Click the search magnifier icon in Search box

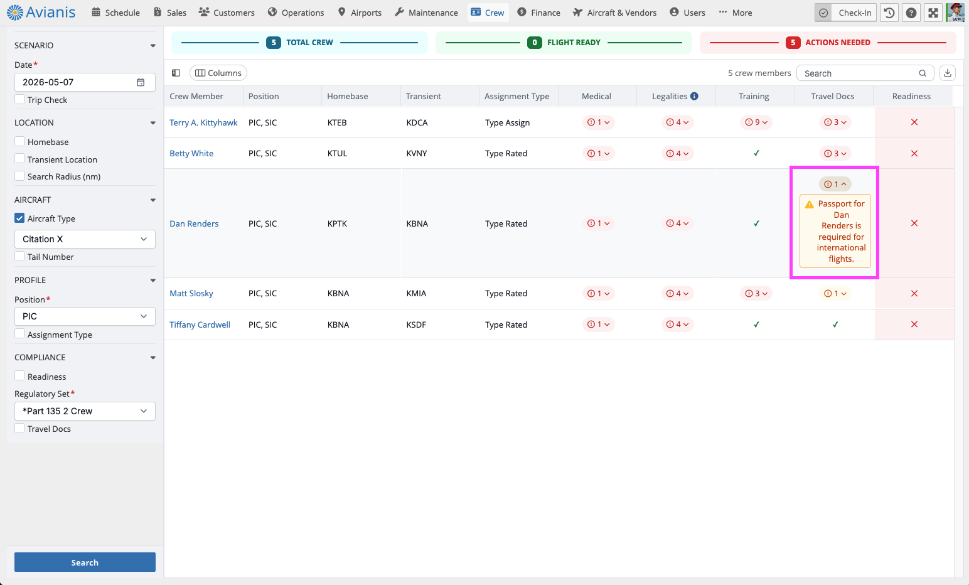[x=923, y=73]
